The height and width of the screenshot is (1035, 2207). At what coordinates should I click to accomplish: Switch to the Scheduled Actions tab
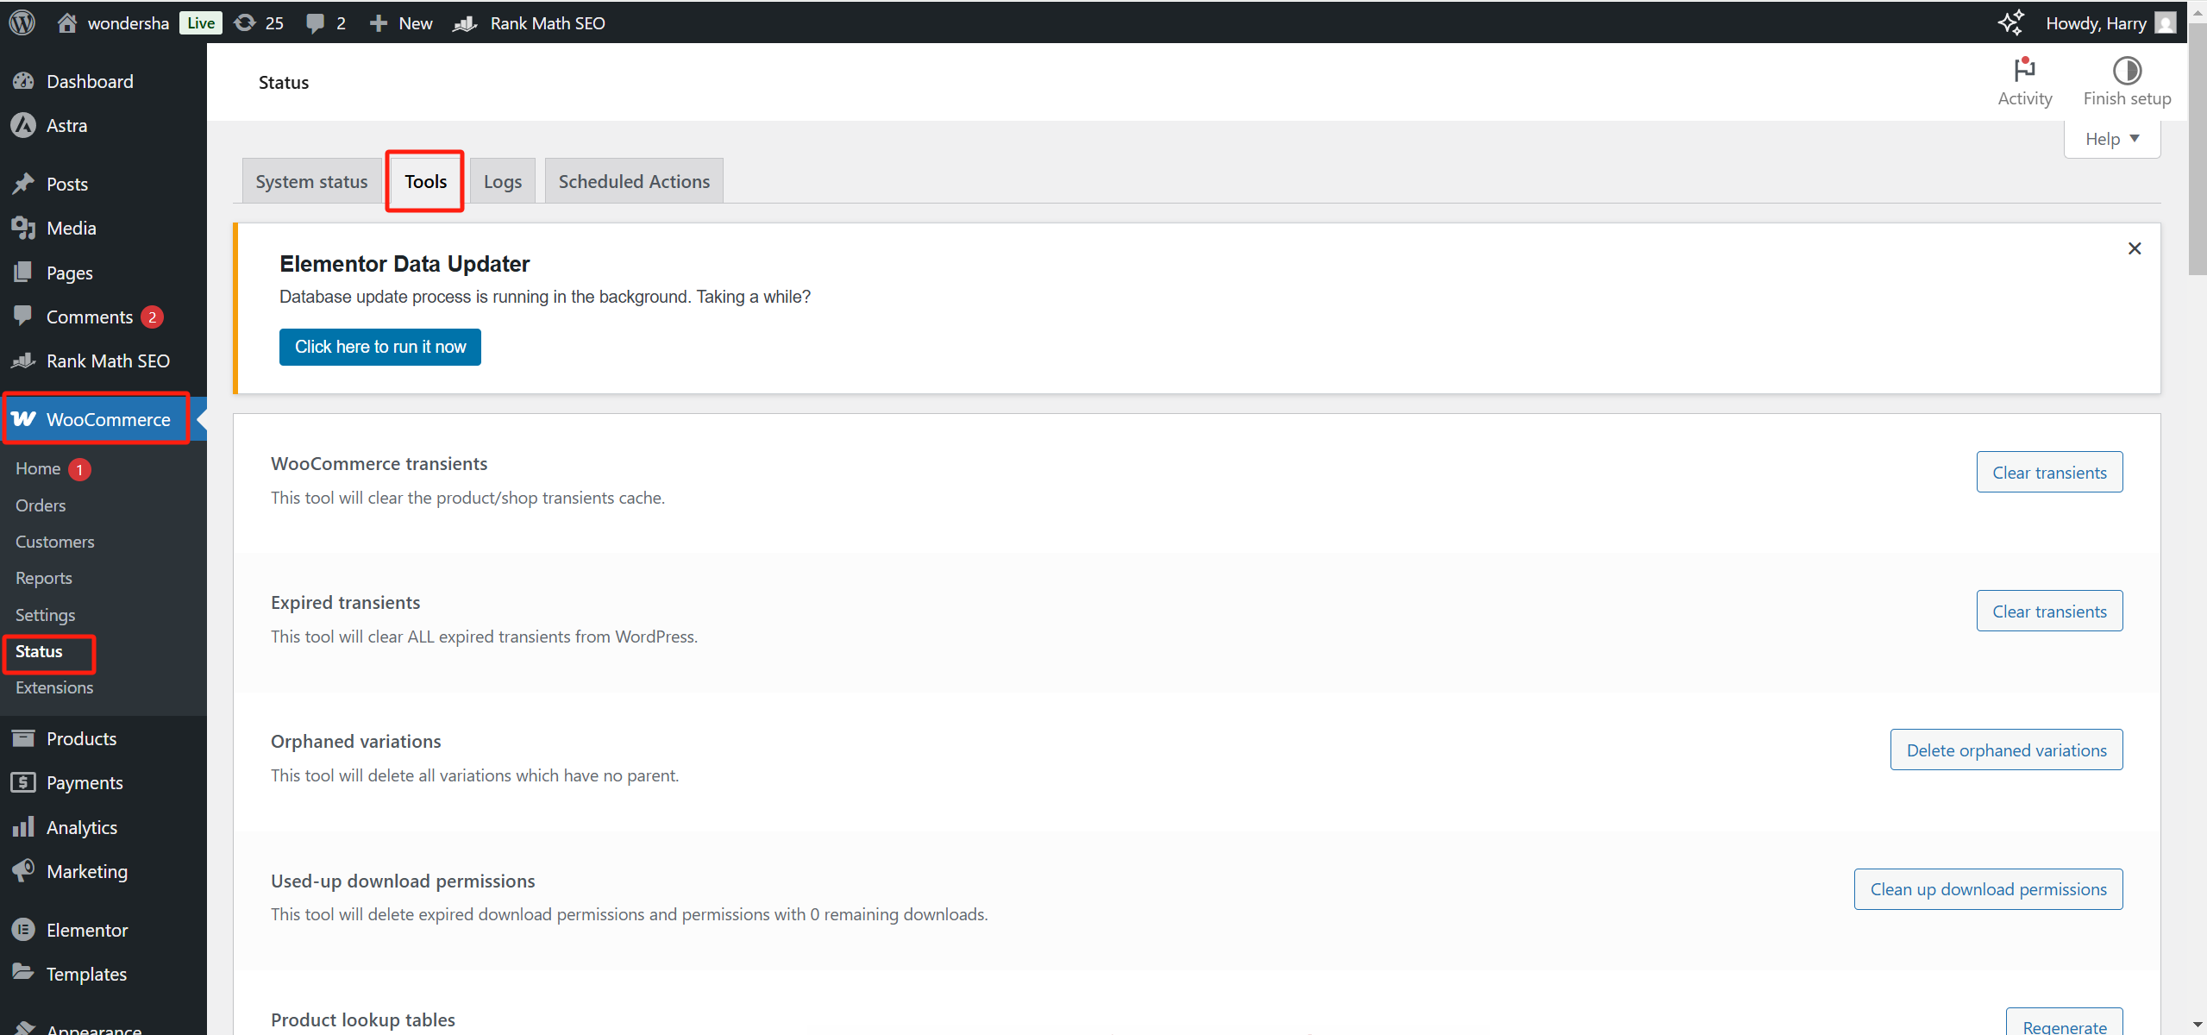(x=634, y=181)
